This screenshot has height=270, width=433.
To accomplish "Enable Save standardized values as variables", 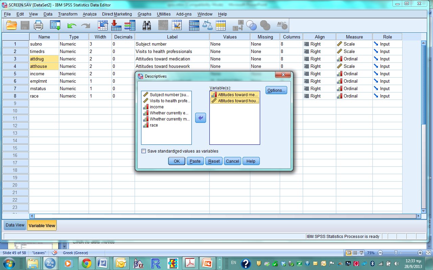I will pos(144,151).
